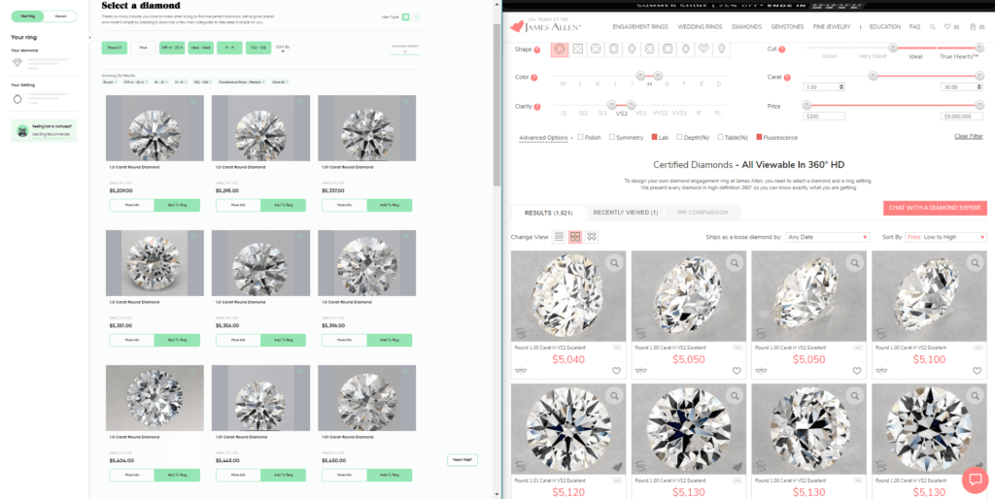Screen dimensions: 995x499
Task: Untick the Fluorescence checkbox
Action: tap(759, 137)
